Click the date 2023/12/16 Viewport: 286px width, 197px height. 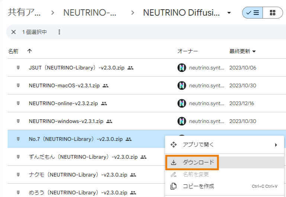[x=242, y=103]
